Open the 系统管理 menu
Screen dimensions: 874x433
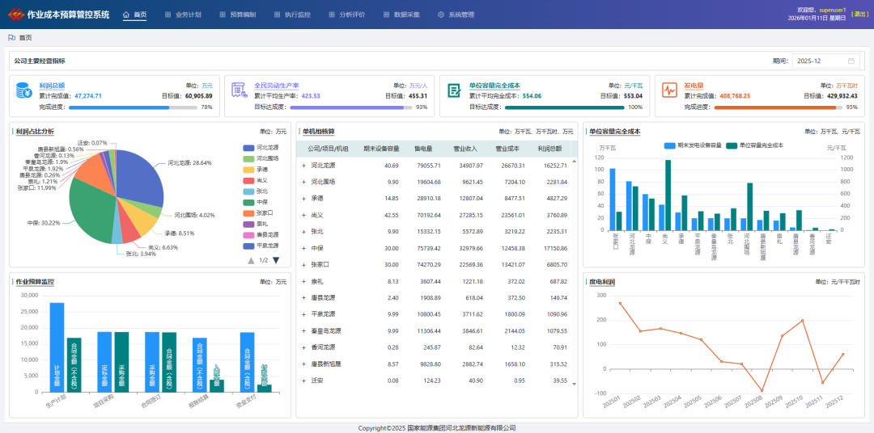coord(456,15)
